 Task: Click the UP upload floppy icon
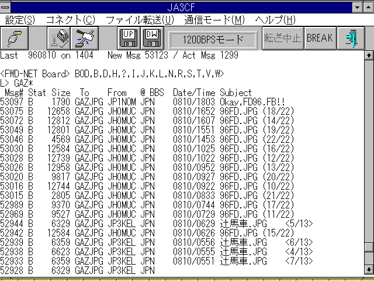click(129, 39)
